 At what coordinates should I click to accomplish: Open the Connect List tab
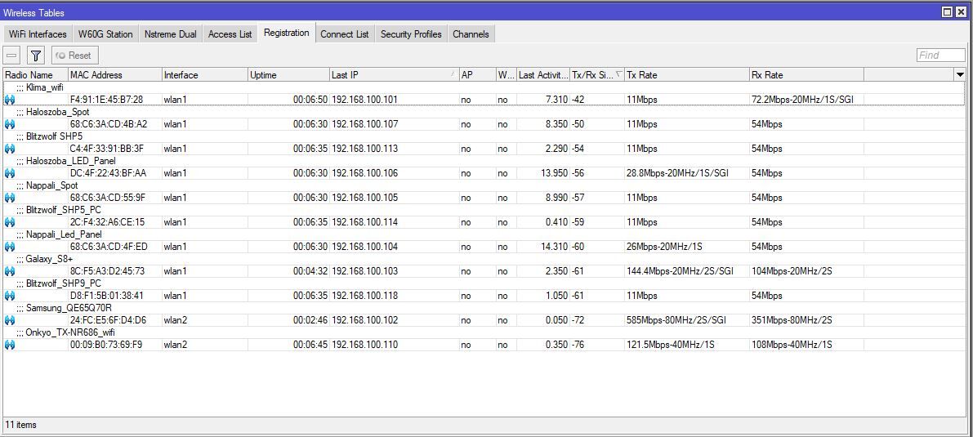pyautogui.click(x=345, y=34)
